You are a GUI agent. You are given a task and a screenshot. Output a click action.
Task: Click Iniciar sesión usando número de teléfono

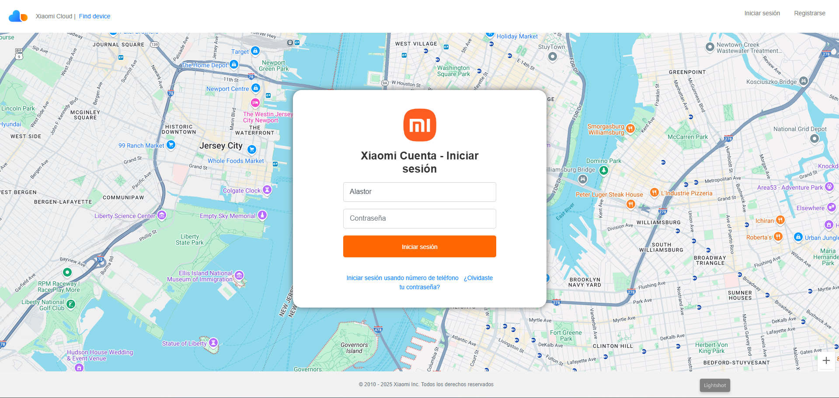(402, 278)
